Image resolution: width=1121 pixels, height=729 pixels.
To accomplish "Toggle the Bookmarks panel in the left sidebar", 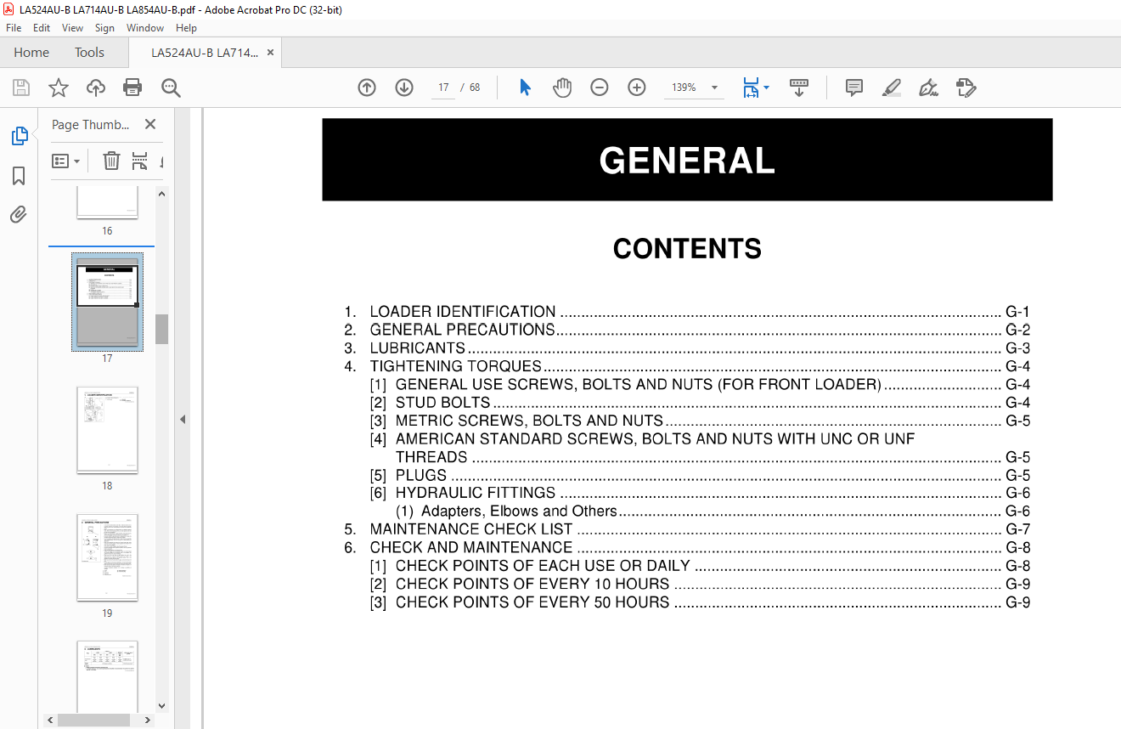I will tap(19, 176).
